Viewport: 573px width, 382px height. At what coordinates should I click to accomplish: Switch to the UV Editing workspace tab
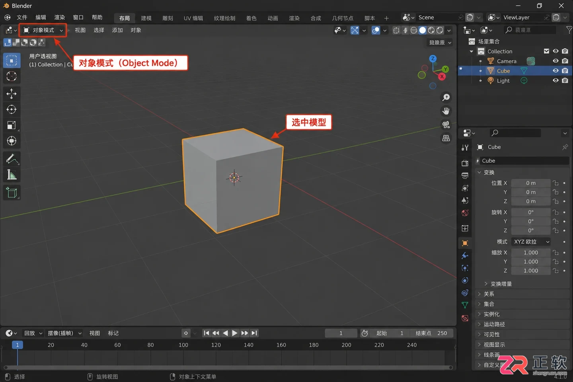pyautogui.click(x=193, y=18)
